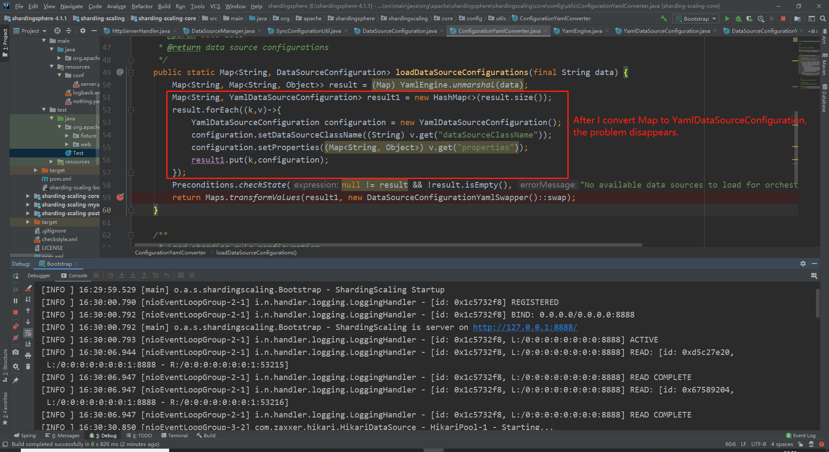Start debugging with the bug icon
Viewport: 829px width, 452px height.
click(x=738, y=19)
